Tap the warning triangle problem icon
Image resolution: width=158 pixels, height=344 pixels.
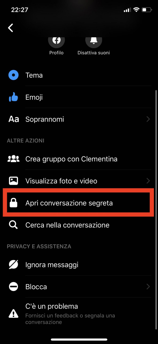(13, 313)
